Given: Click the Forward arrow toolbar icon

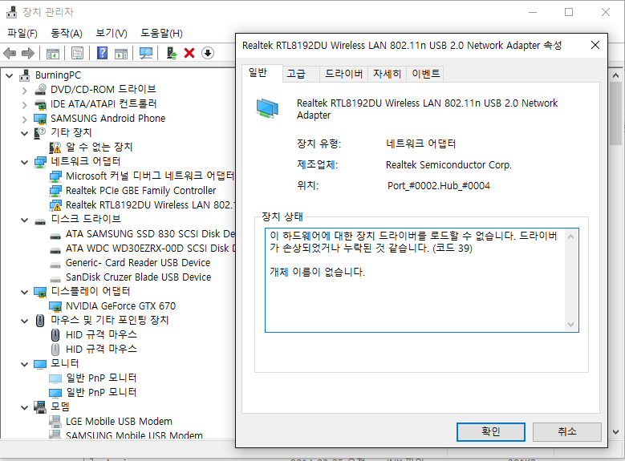Looking at the screenshot, I should coord(27,53).
